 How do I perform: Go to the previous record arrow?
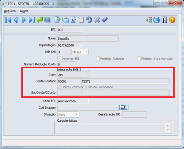(x=16, y=20)
